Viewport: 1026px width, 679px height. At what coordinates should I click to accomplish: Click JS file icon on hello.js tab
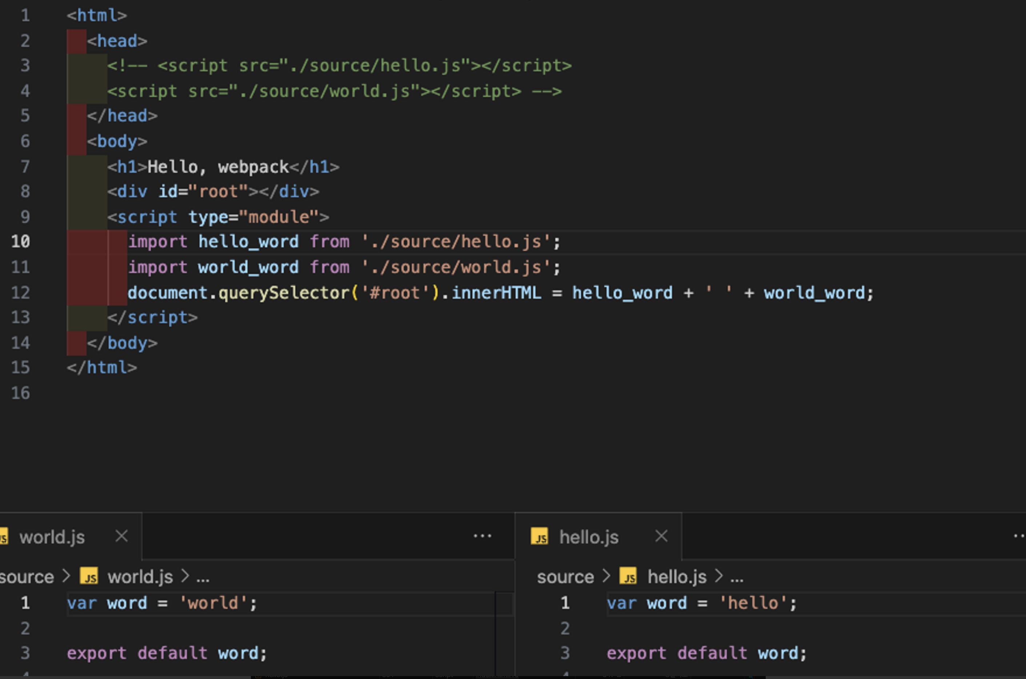click(x=540, y=537)
